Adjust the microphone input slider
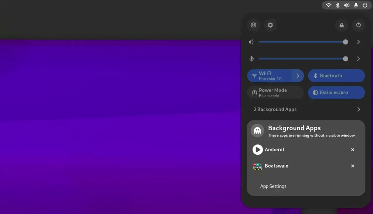 [303, 59]
